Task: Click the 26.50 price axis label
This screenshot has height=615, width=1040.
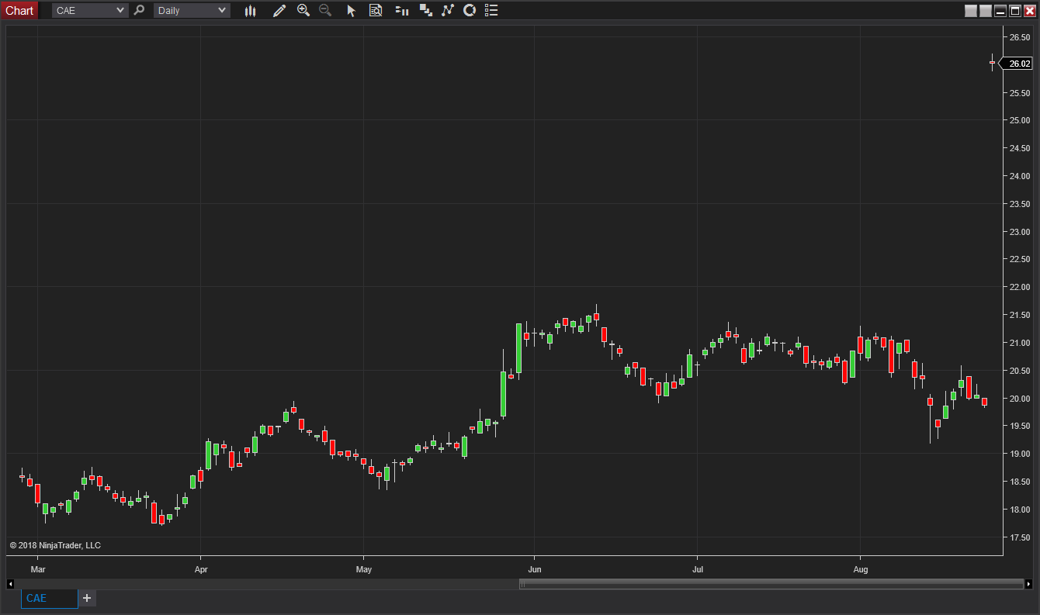Action: point(1019,37)
